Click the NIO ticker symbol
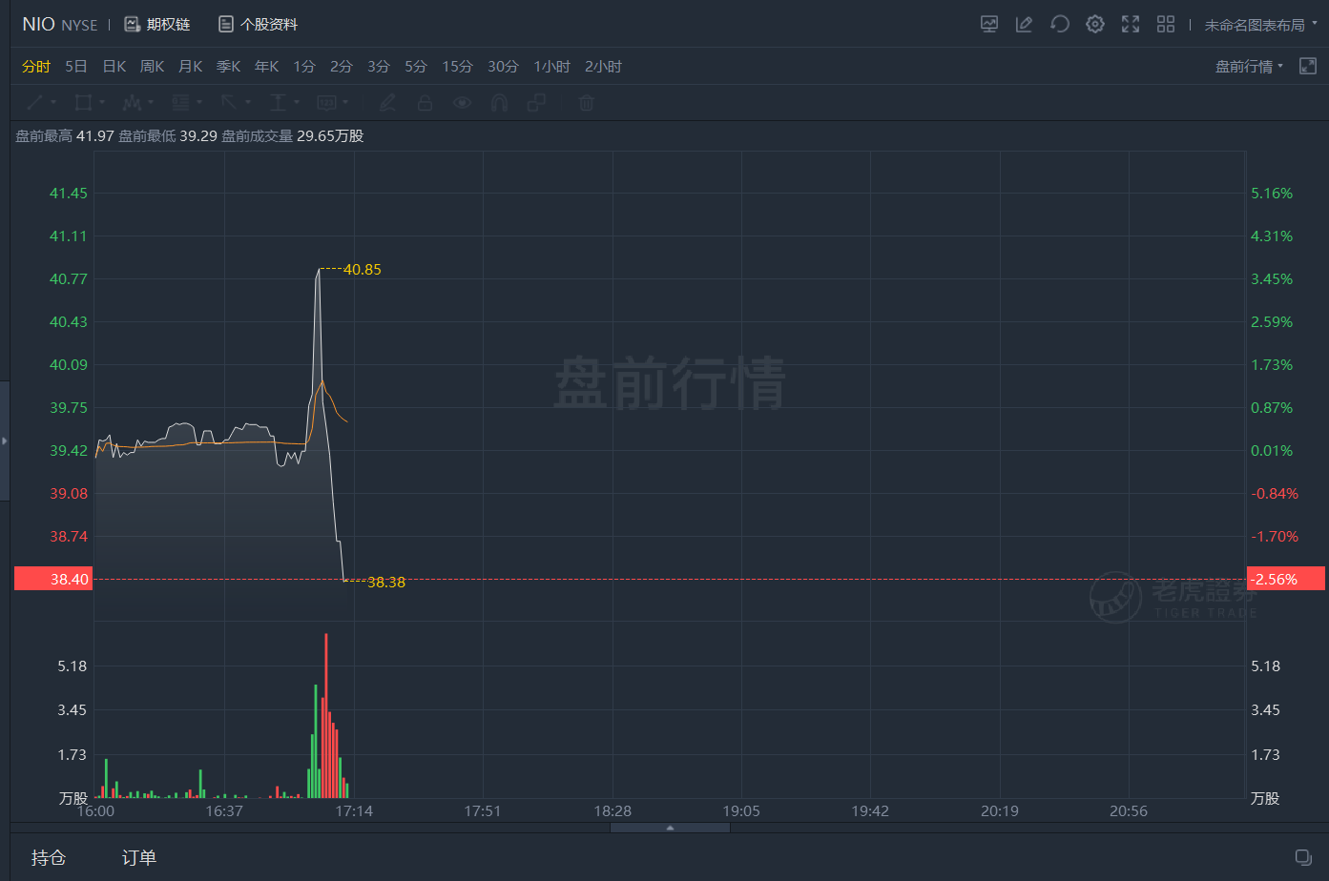1329x881 pixels. click(38, 25)
